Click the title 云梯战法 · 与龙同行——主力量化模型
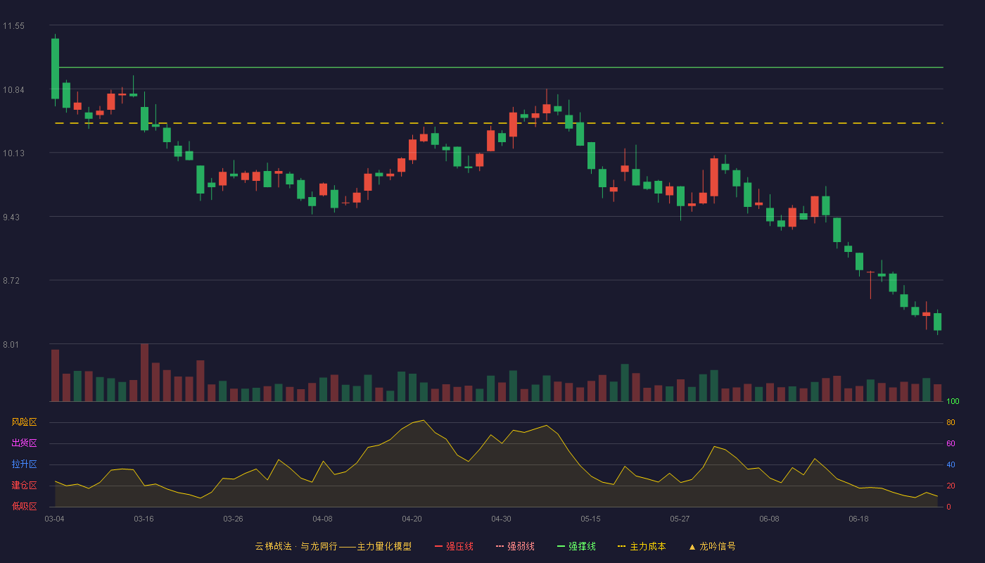Screen dimensions: 985x563 coord(333,546)
